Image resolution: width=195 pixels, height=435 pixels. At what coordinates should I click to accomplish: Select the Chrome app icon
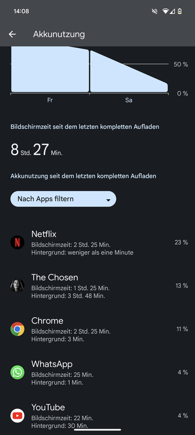click(17, 329)
